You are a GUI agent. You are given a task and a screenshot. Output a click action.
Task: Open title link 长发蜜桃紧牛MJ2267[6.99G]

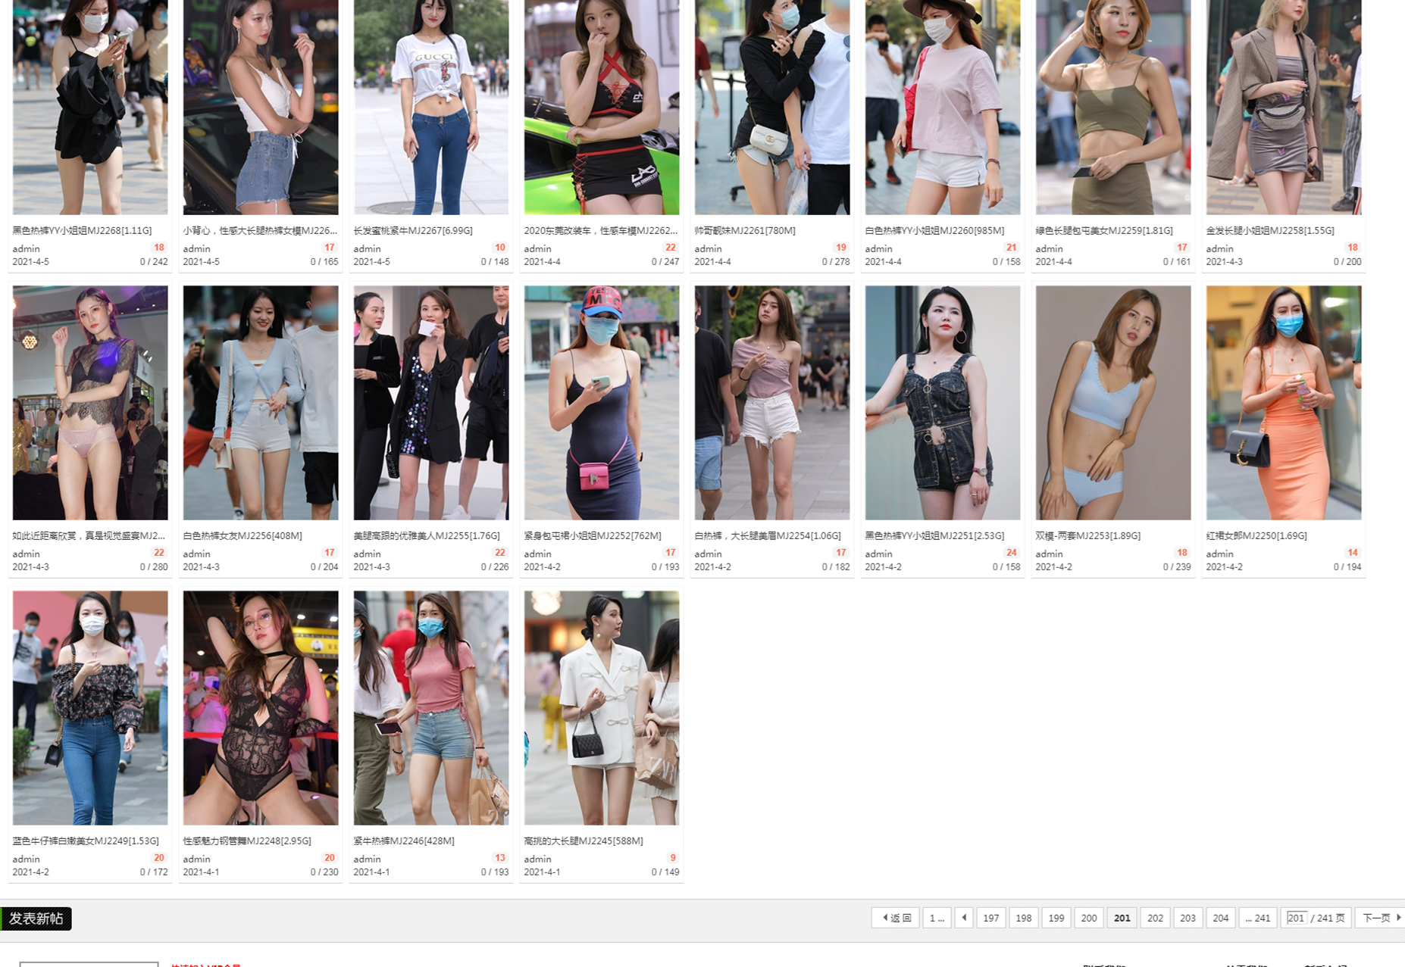click(413, 230)
